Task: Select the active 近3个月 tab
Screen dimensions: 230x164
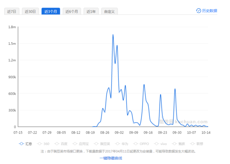Action: point(51,11)
